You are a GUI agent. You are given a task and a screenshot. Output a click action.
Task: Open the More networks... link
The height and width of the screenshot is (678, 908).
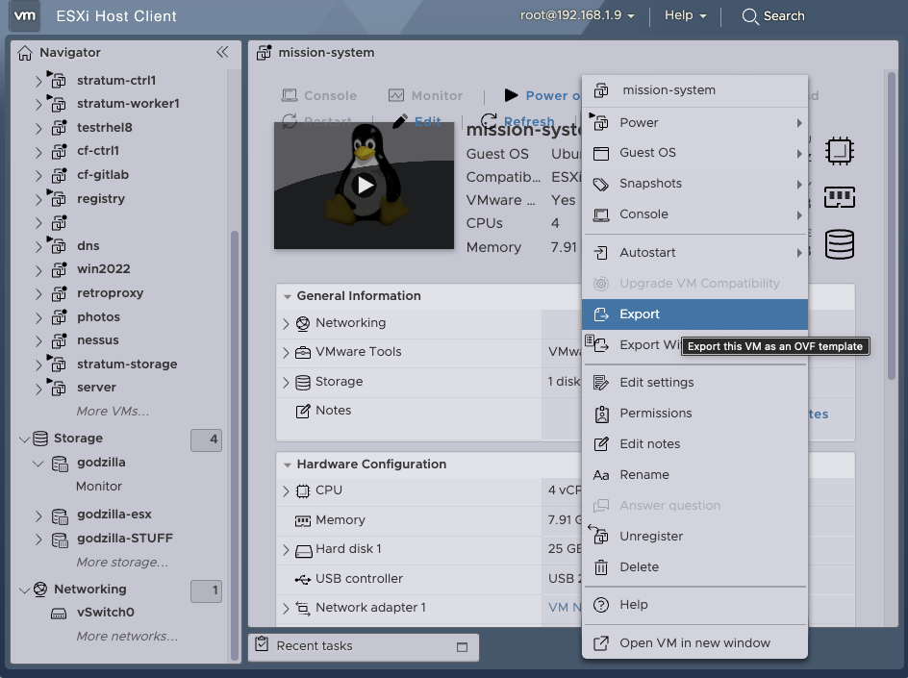(x=127, y=637)
